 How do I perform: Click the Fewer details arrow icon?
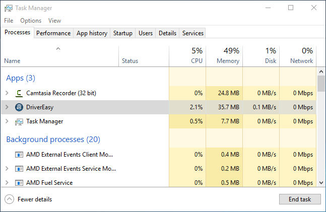[x=10, y=199]
